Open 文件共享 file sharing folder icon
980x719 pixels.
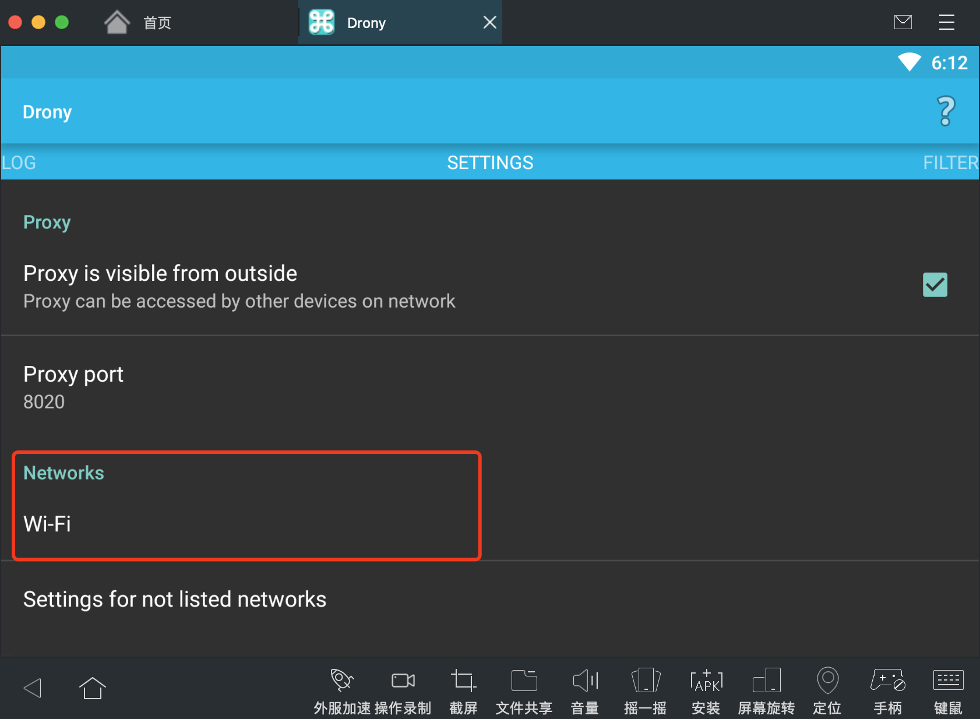pyautogui.click(x=524, y=680)
